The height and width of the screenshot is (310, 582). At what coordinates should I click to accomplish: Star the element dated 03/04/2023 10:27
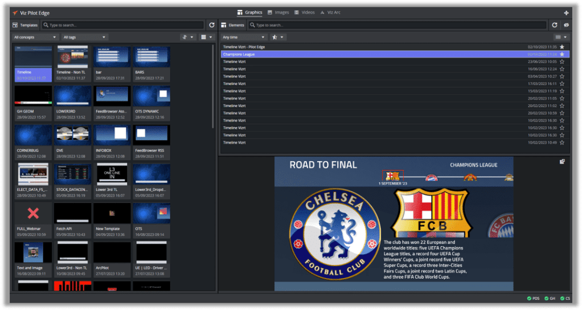(562, 76)
